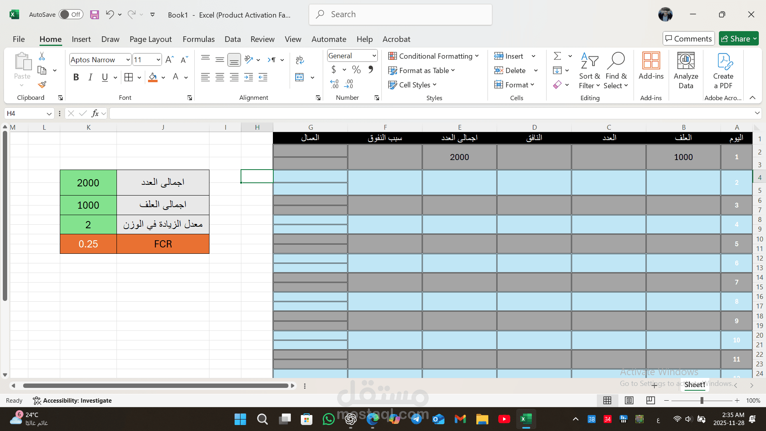
Task: Click the Decrease Indent icon
Action: [x=263, y=77]
